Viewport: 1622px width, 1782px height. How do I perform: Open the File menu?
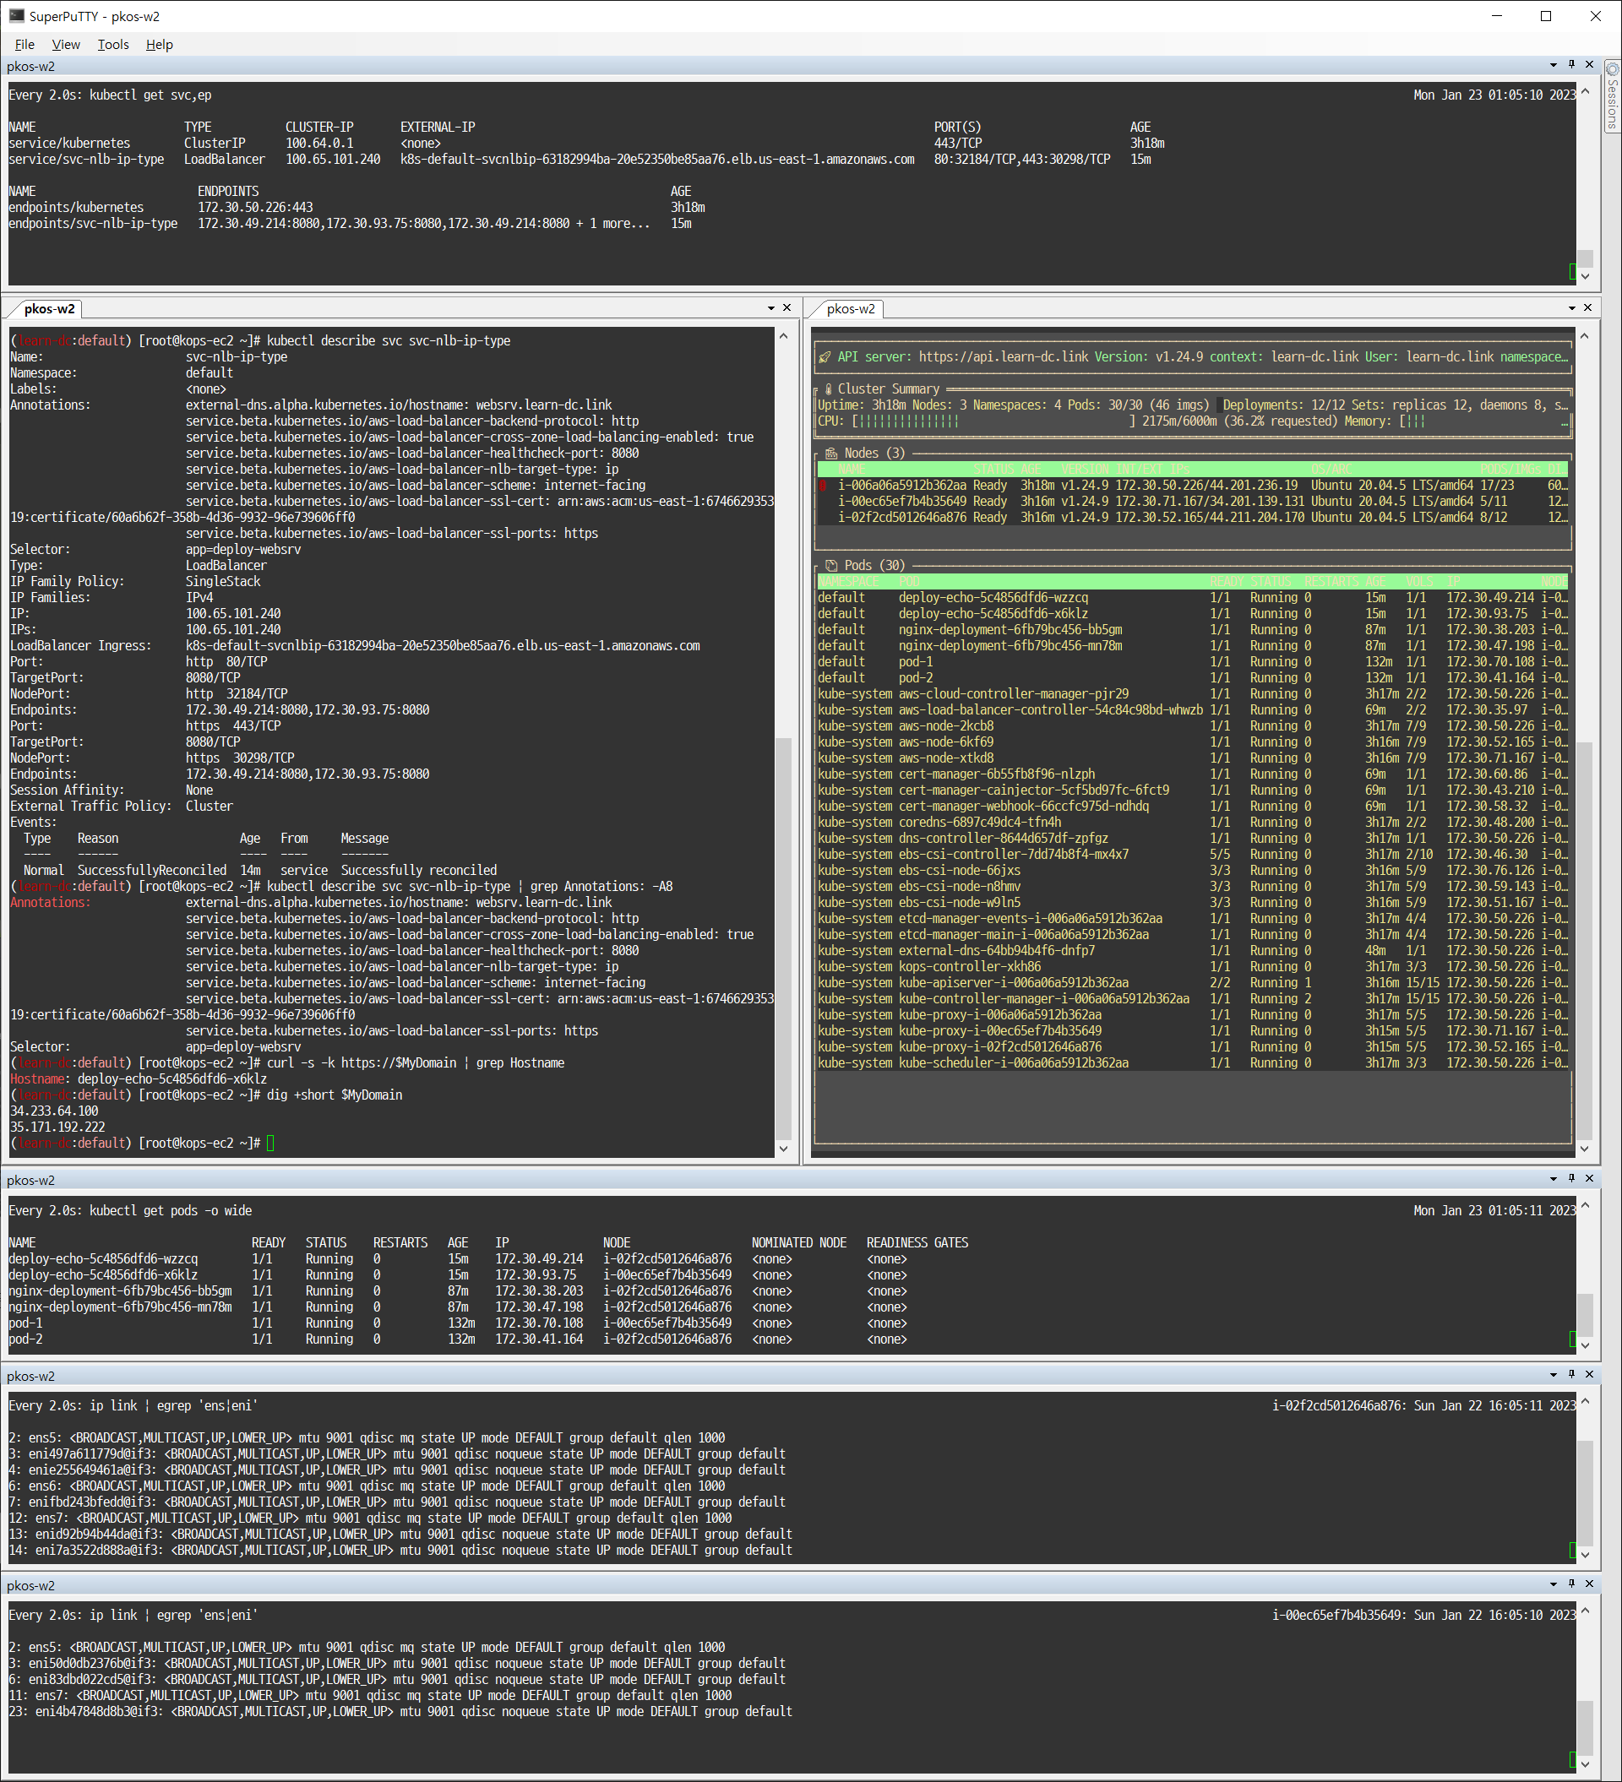23,44
